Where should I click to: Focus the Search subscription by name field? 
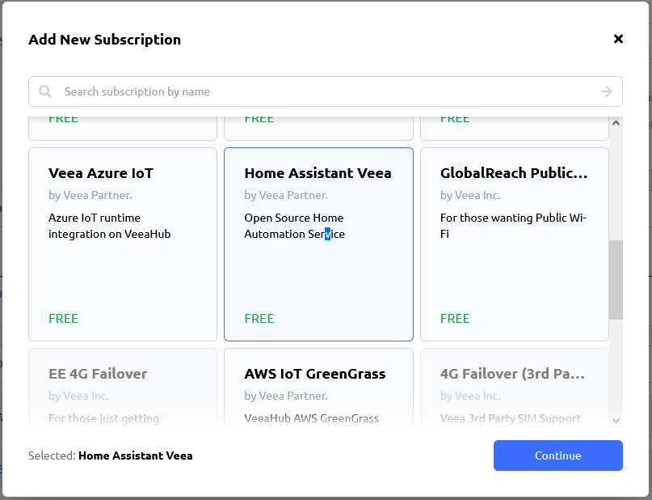[x=326, y=91]
